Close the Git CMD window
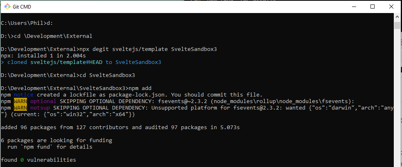The width and height of the screenshot is (402, 167). 391,7
